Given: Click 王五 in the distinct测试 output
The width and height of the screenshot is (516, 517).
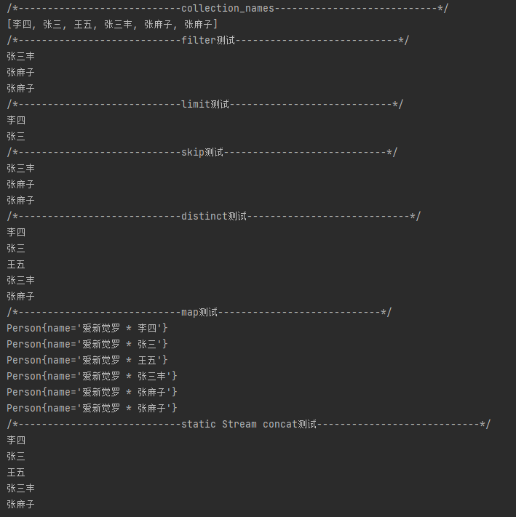Looking at the screenshot, I should [x=16, y=265].
